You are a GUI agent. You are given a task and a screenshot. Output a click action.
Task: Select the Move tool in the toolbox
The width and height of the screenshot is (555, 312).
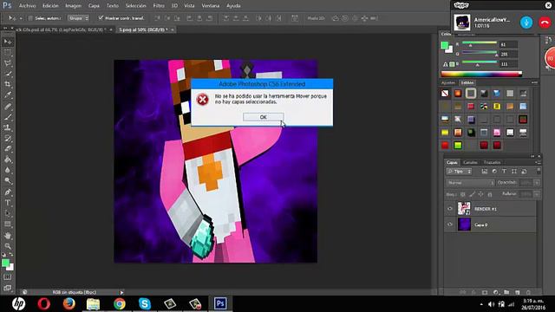coord(8,42)
